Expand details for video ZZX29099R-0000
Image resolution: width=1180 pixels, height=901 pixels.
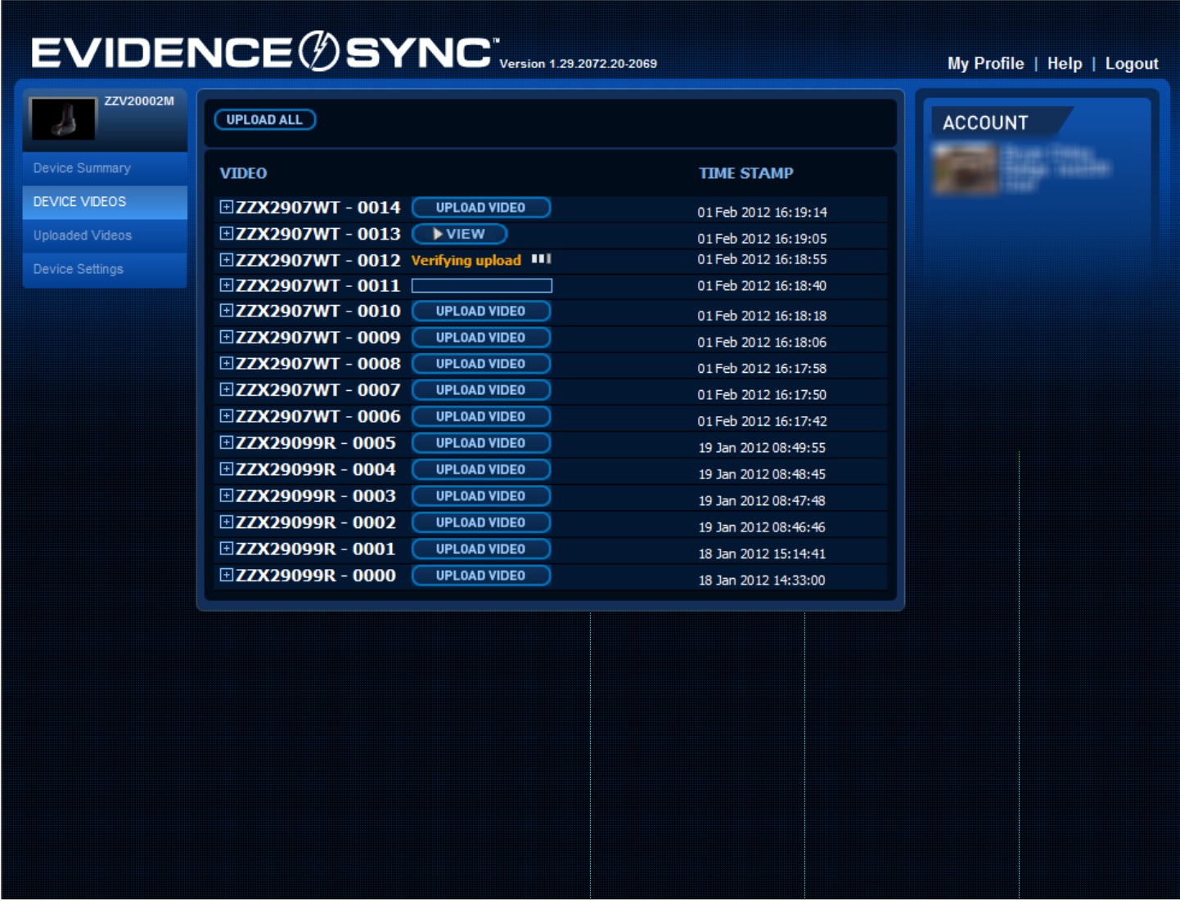click(x=226, y=575)
